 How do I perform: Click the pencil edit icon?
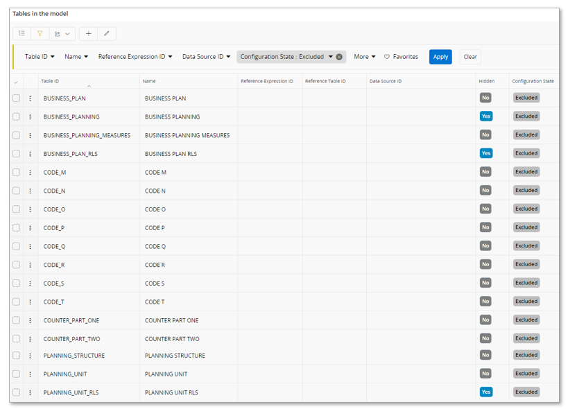click(x=107, y=33)
